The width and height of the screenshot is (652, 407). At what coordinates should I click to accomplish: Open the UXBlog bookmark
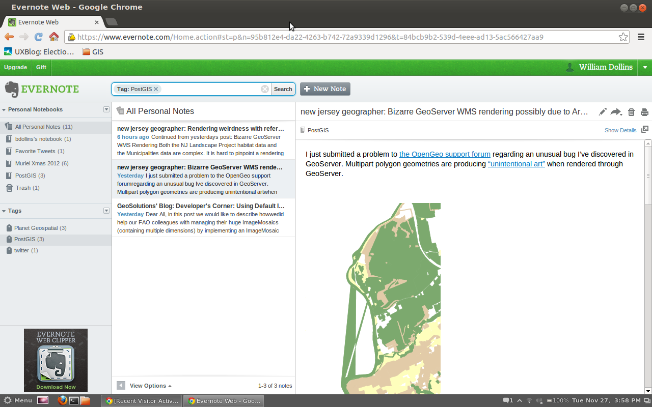[x=39, y=51]
